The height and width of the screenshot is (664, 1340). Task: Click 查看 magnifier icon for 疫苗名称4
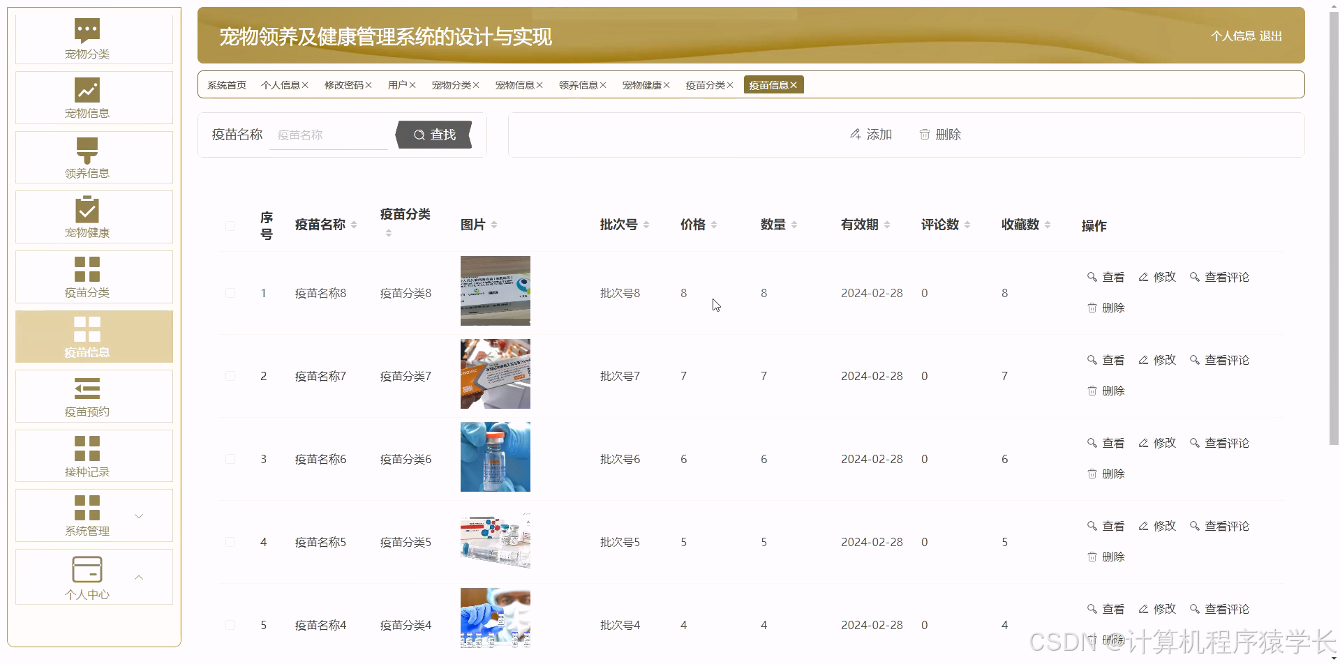click(x=1092, y=609)
